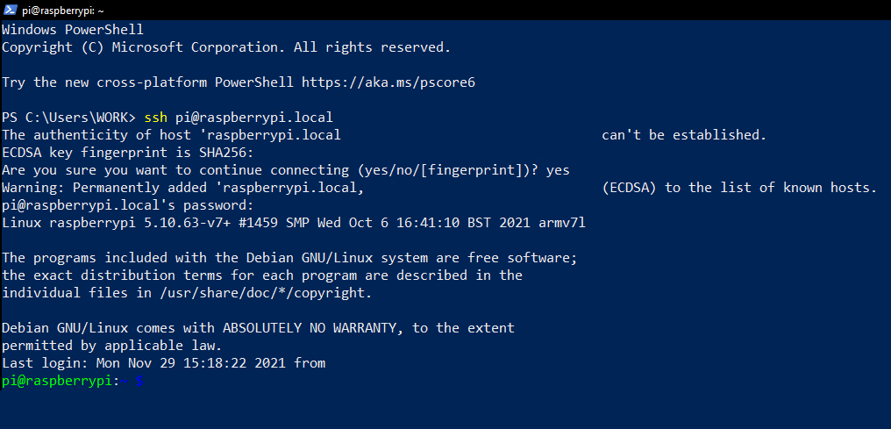Image resolution: width=891 pixels, height=429 pixels.
Task: Click the Last login Mon Nov 29 line
Action: (164, 363)
